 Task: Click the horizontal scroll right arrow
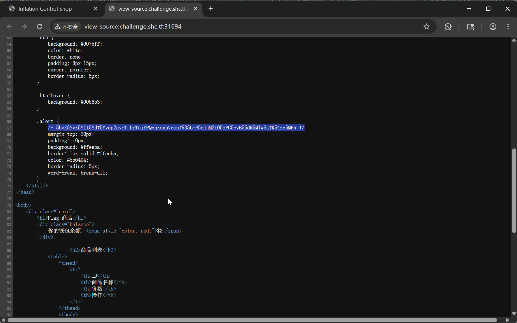pyautogui.click(x=507, y=320)
